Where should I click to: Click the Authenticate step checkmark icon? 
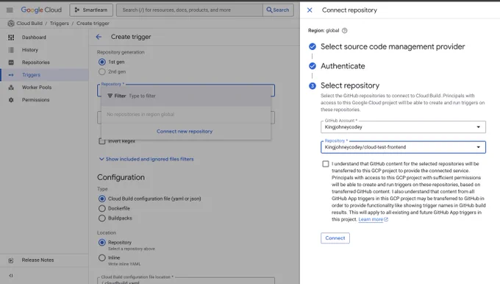click(x=312, y=66)
